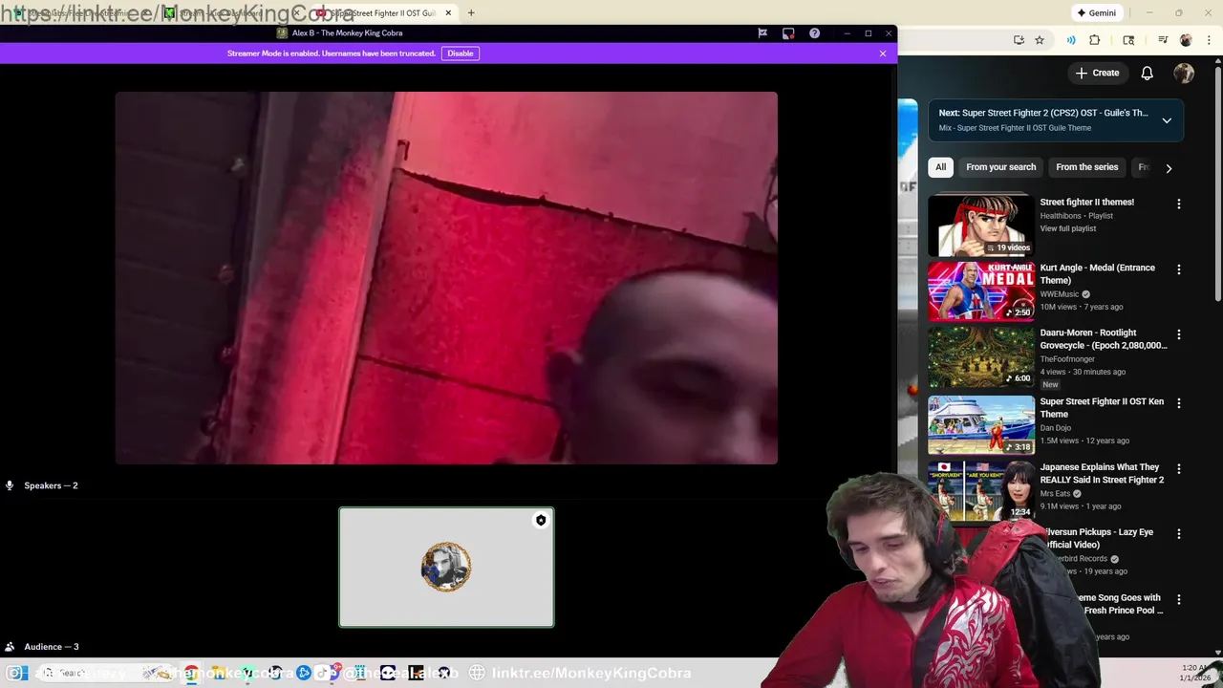Click the Audience — 3 label
1223x688 pixels.
[x=52, y=647]
